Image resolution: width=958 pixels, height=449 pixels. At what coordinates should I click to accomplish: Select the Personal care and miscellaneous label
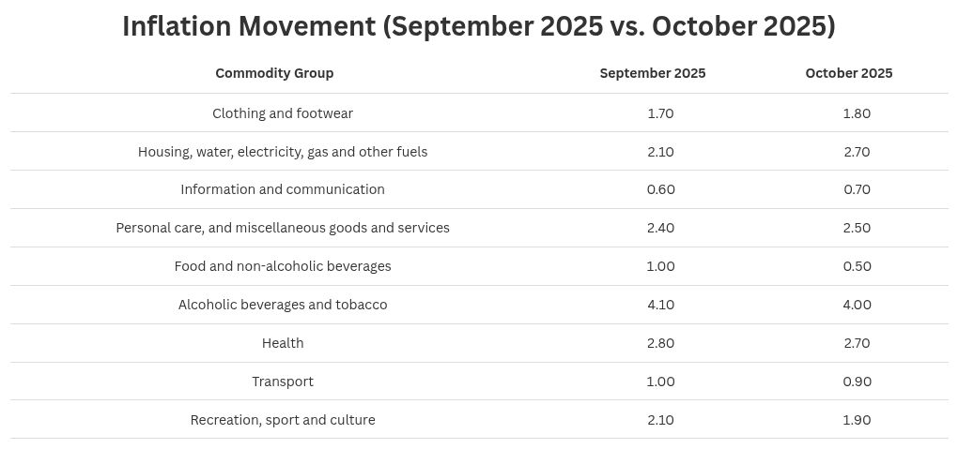pyautogui.click(x=283, y=228)
